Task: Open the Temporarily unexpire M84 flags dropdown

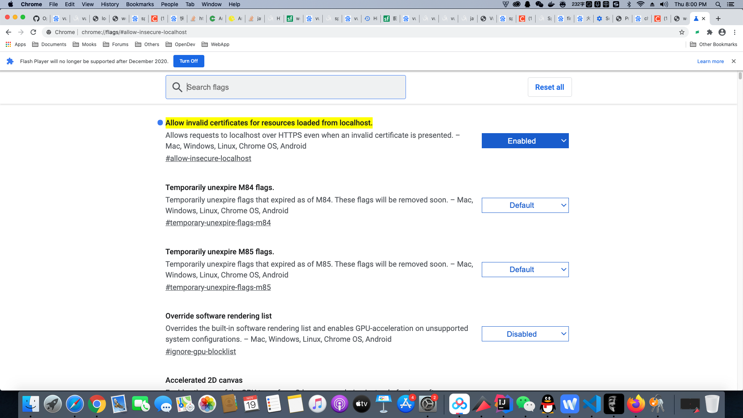Action: pyautogui.click(x=525, y=205)
